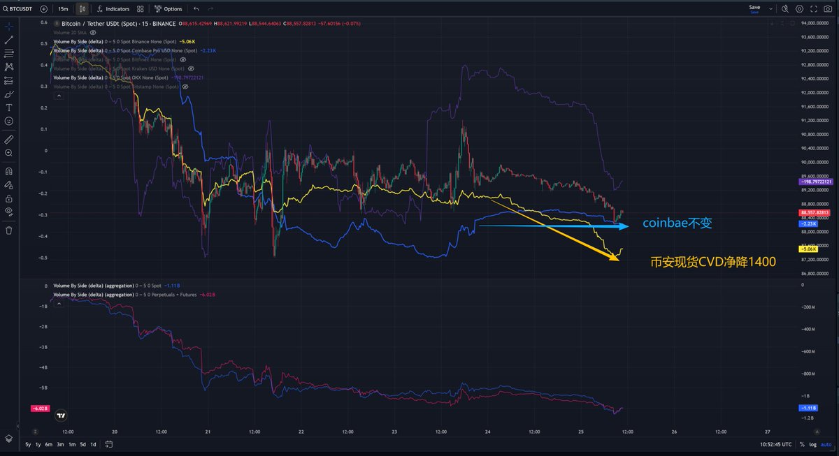This screenshot has width=839, height=456.
Task: Set range to 5y
Action: pos(28,444)
